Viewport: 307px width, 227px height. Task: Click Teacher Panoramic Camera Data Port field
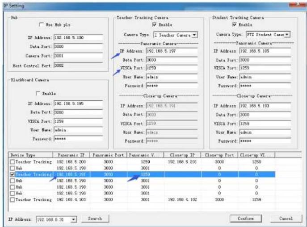click(x=172, y=60)
